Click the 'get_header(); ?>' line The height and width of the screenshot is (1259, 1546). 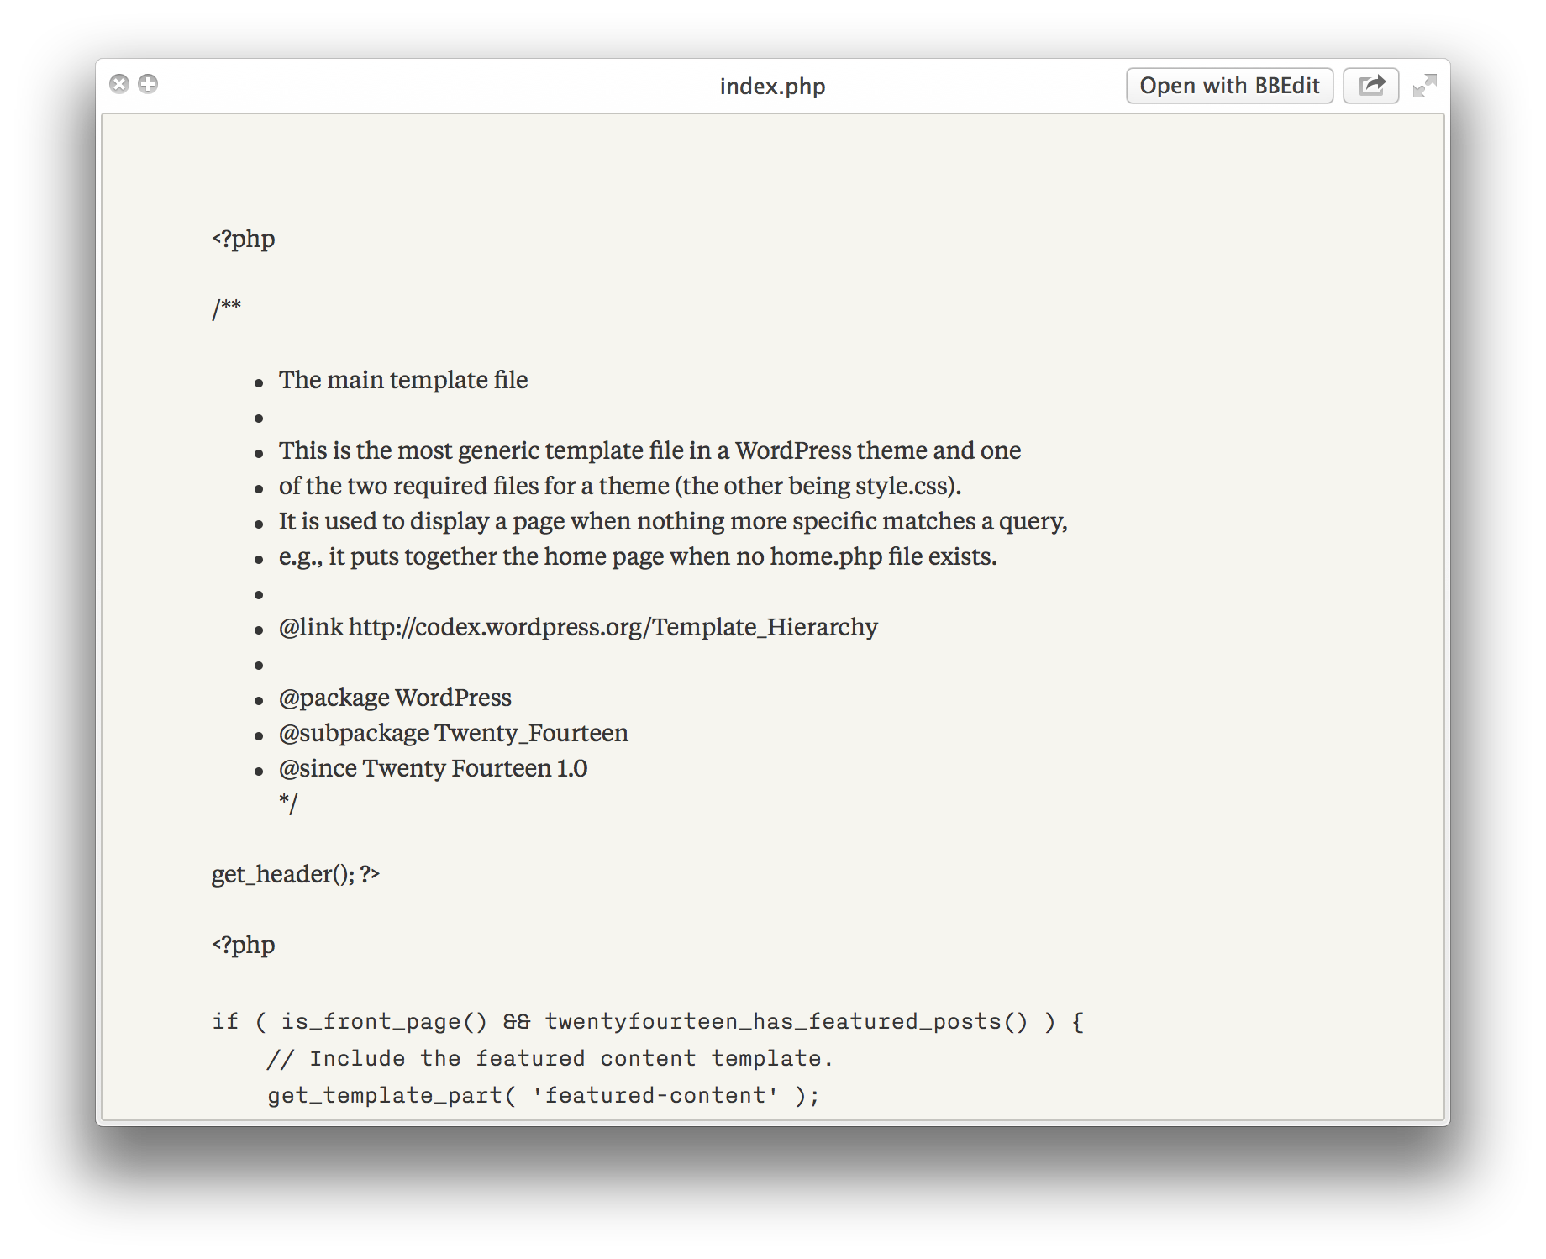click(296, 874)
